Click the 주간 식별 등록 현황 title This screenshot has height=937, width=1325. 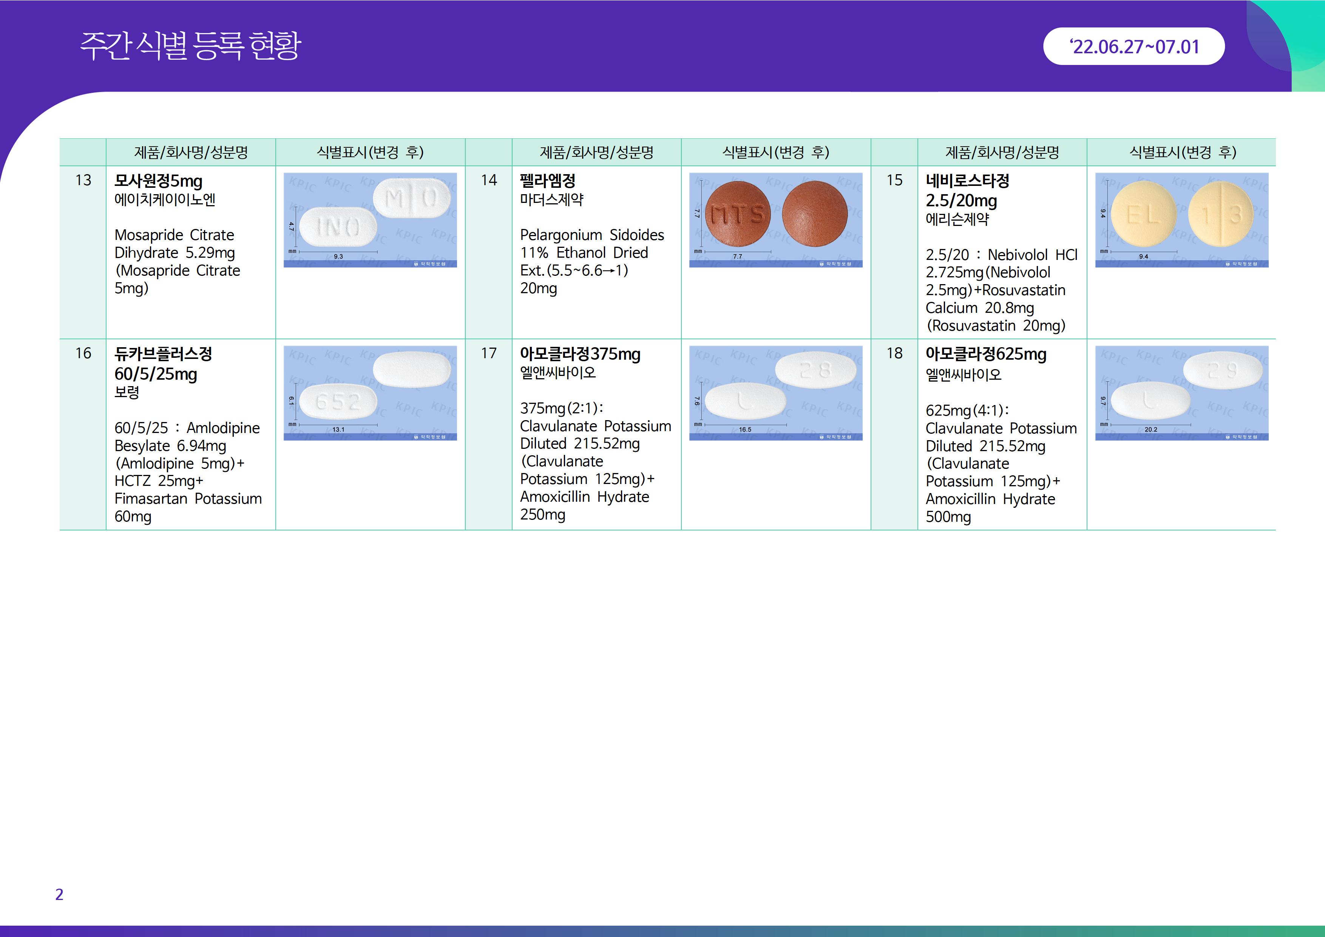[190, 46]
